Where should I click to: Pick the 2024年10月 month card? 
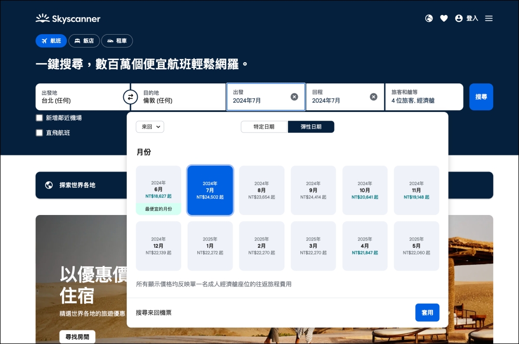365,190
